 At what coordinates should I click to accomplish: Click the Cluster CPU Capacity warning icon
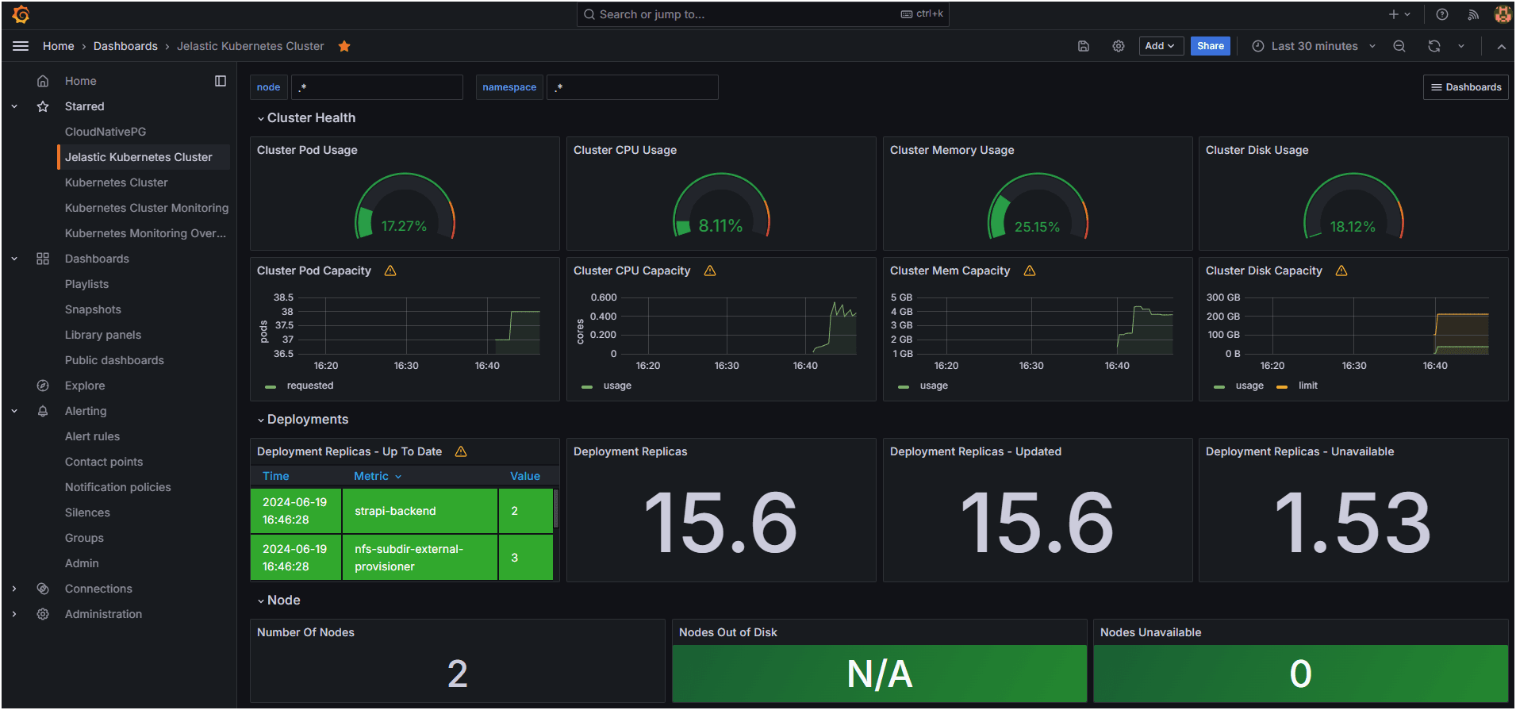click(710, 271)
